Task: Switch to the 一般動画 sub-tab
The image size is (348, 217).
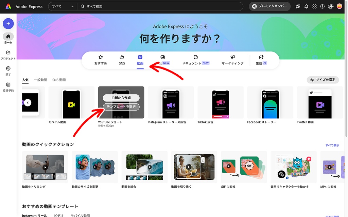Action: click(40, 80)
